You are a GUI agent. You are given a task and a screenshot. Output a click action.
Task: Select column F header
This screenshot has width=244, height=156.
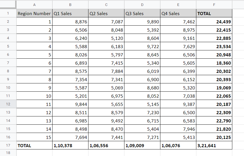214,5
